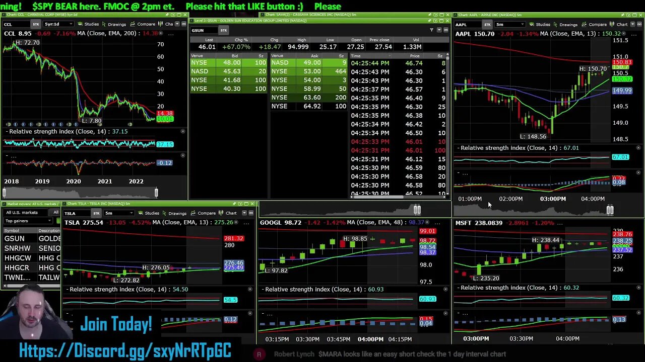This screenshot has width=645, height=362.
Task: Open Studies in the TSLA chart toolbar
Action: pos(148,213)
